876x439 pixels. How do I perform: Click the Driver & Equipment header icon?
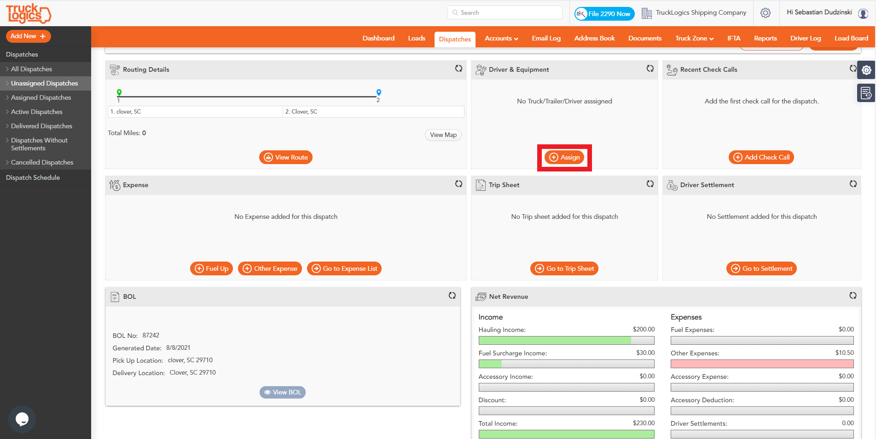point(481,70)
